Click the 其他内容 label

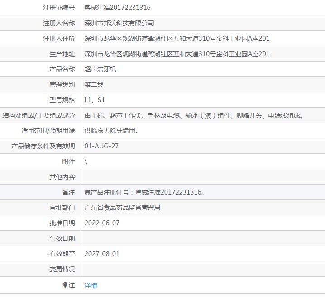62,177
